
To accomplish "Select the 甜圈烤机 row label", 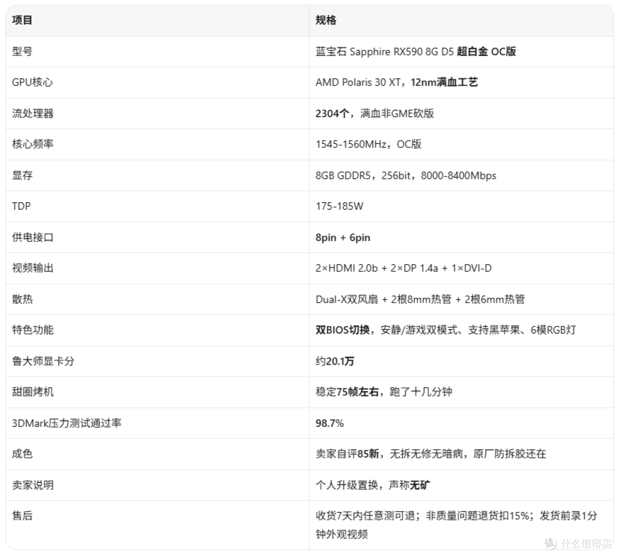I will [x=33, y=392].
